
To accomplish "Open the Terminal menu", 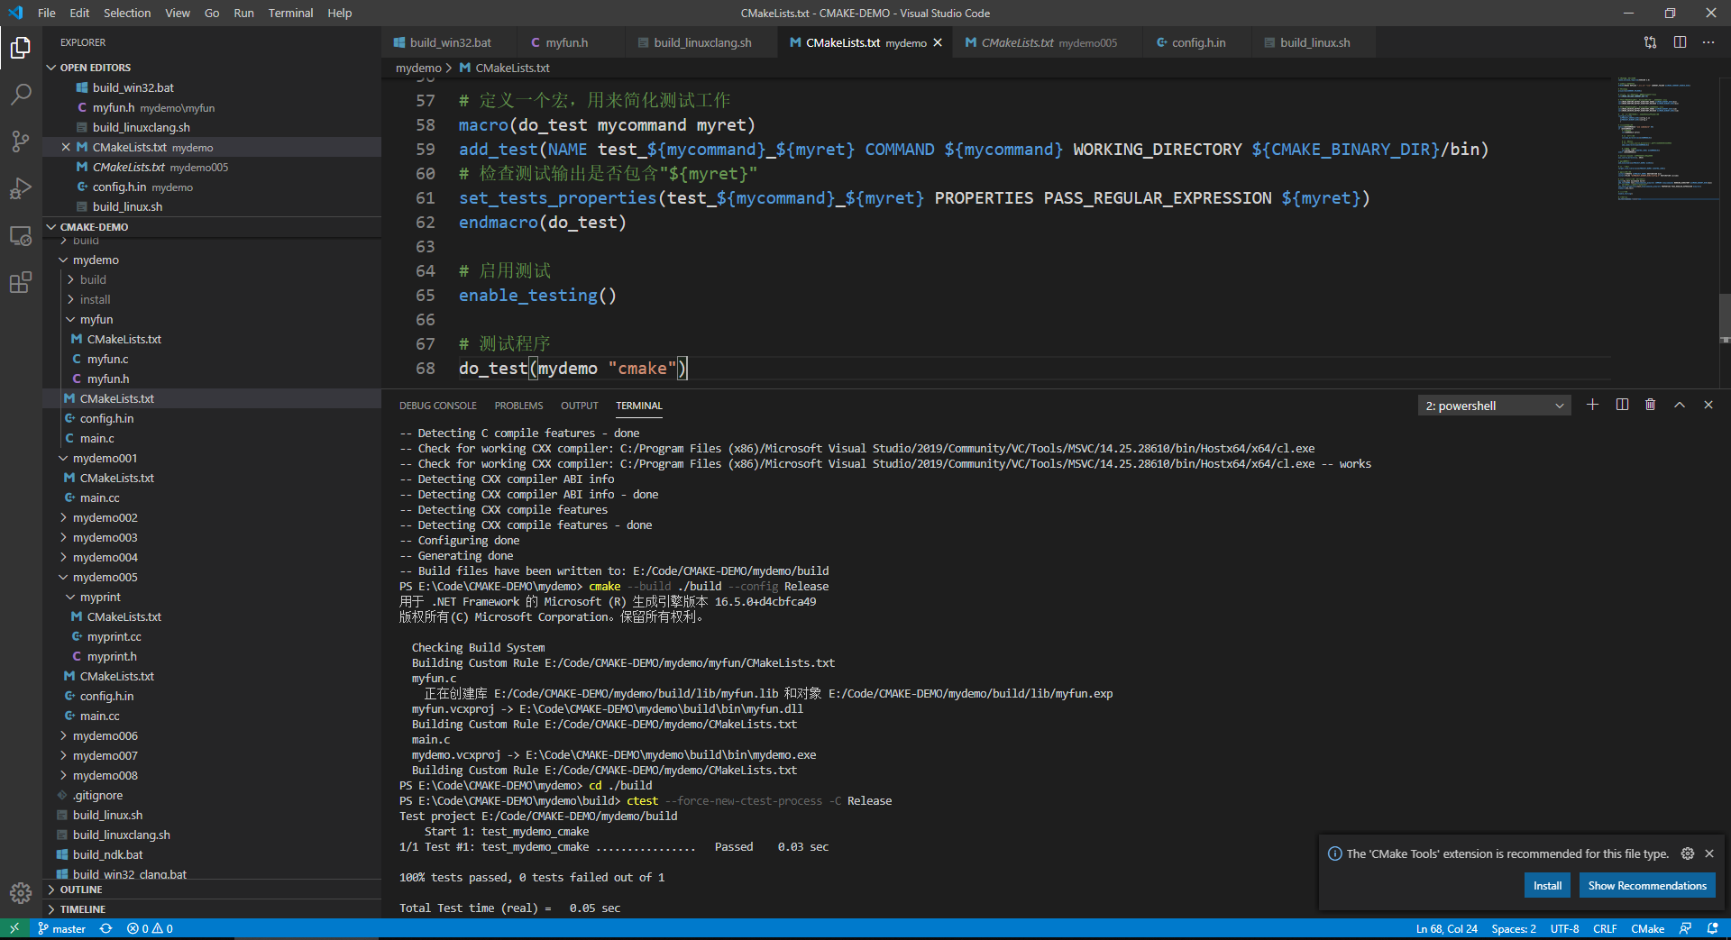I will point(290,13).
